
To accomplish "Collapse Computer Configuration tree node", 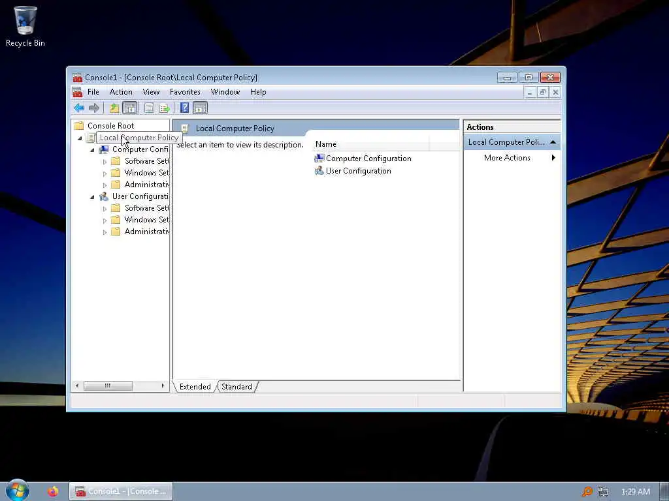I will click(92, 150).
